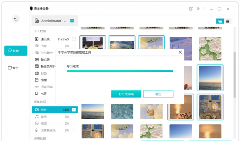Select the 通讯录 contacts icon
Viewport: 240px width, 141px height.
click(37, 39)
